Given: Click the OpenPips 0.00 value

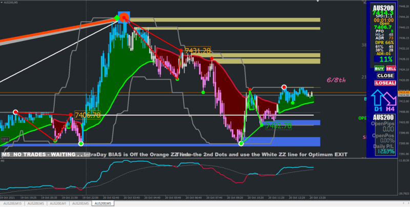Looking at the screenshot, I should coord(388,129).
